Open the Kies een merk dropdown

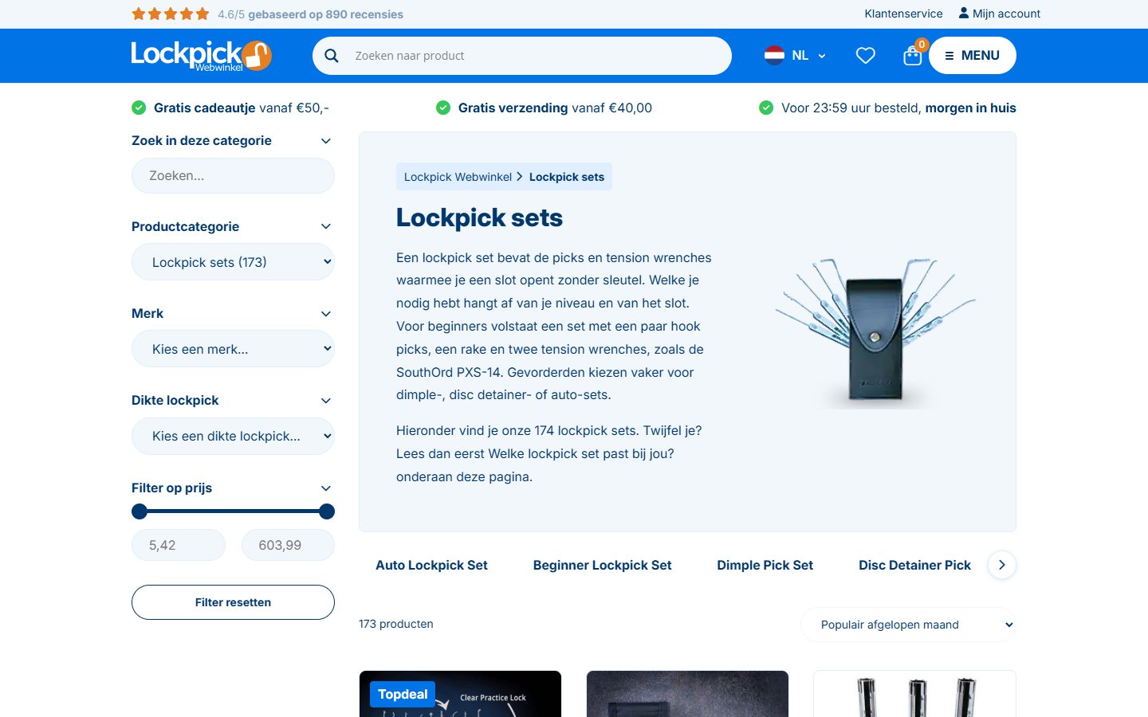pos(233,349)
